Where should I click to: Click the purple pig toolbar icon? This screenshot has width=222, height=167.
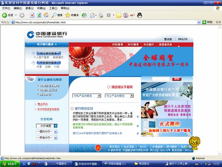[x=126, y=15]
